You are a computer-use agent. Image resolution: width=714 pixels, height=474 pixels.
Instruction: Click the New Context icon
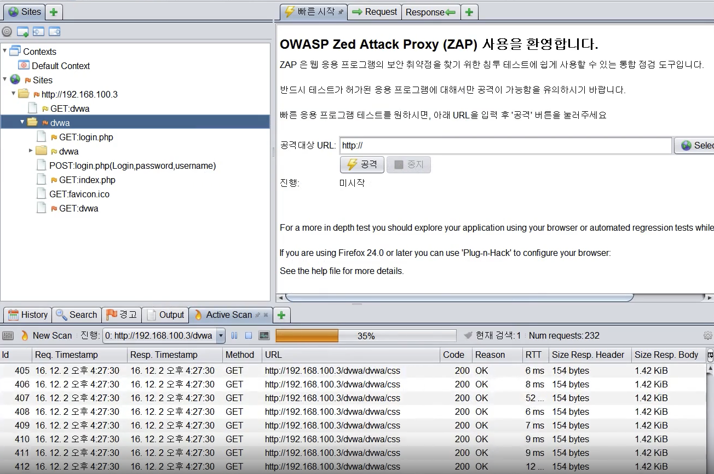click(22, 32)
